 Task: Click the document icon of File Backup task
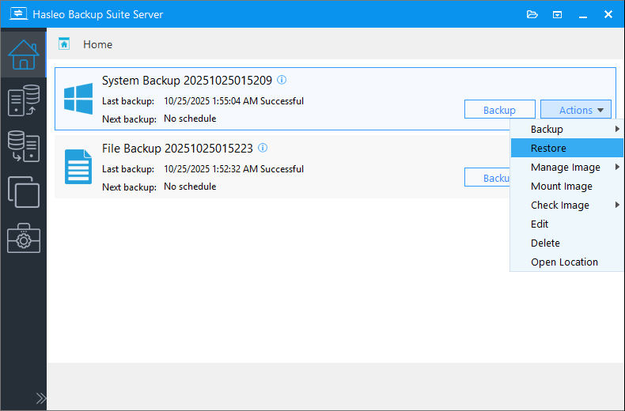click(78, 167)
